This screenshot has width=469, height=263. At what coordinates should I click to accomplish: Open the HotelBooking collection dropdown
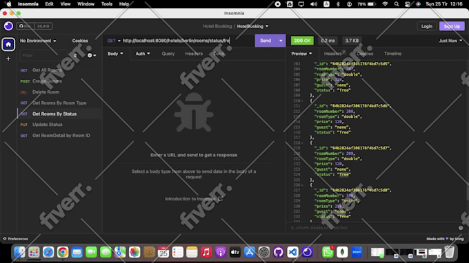coord(252,26)
